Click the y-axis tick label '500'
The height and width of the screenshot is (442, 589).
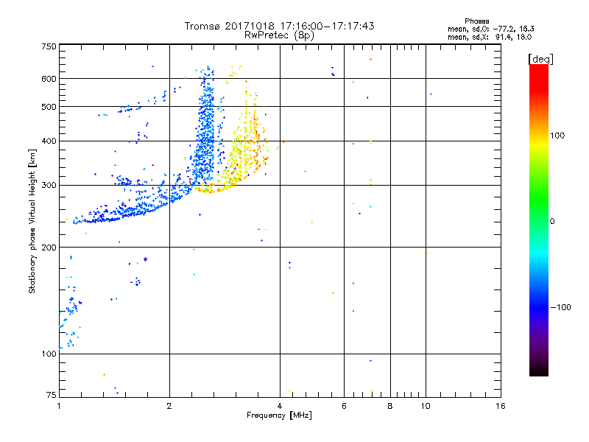pos(49,107)
